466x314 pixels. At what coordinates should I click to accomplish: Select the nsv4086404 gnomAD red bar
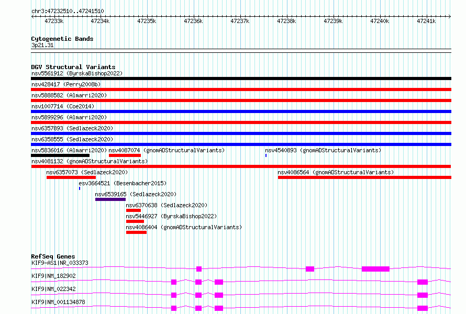[x=137, y=232]
